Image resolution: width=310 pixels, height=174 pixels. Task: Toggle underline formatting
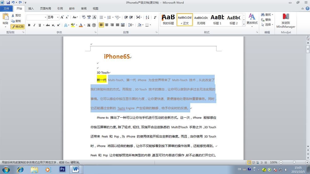click(40, 25)
